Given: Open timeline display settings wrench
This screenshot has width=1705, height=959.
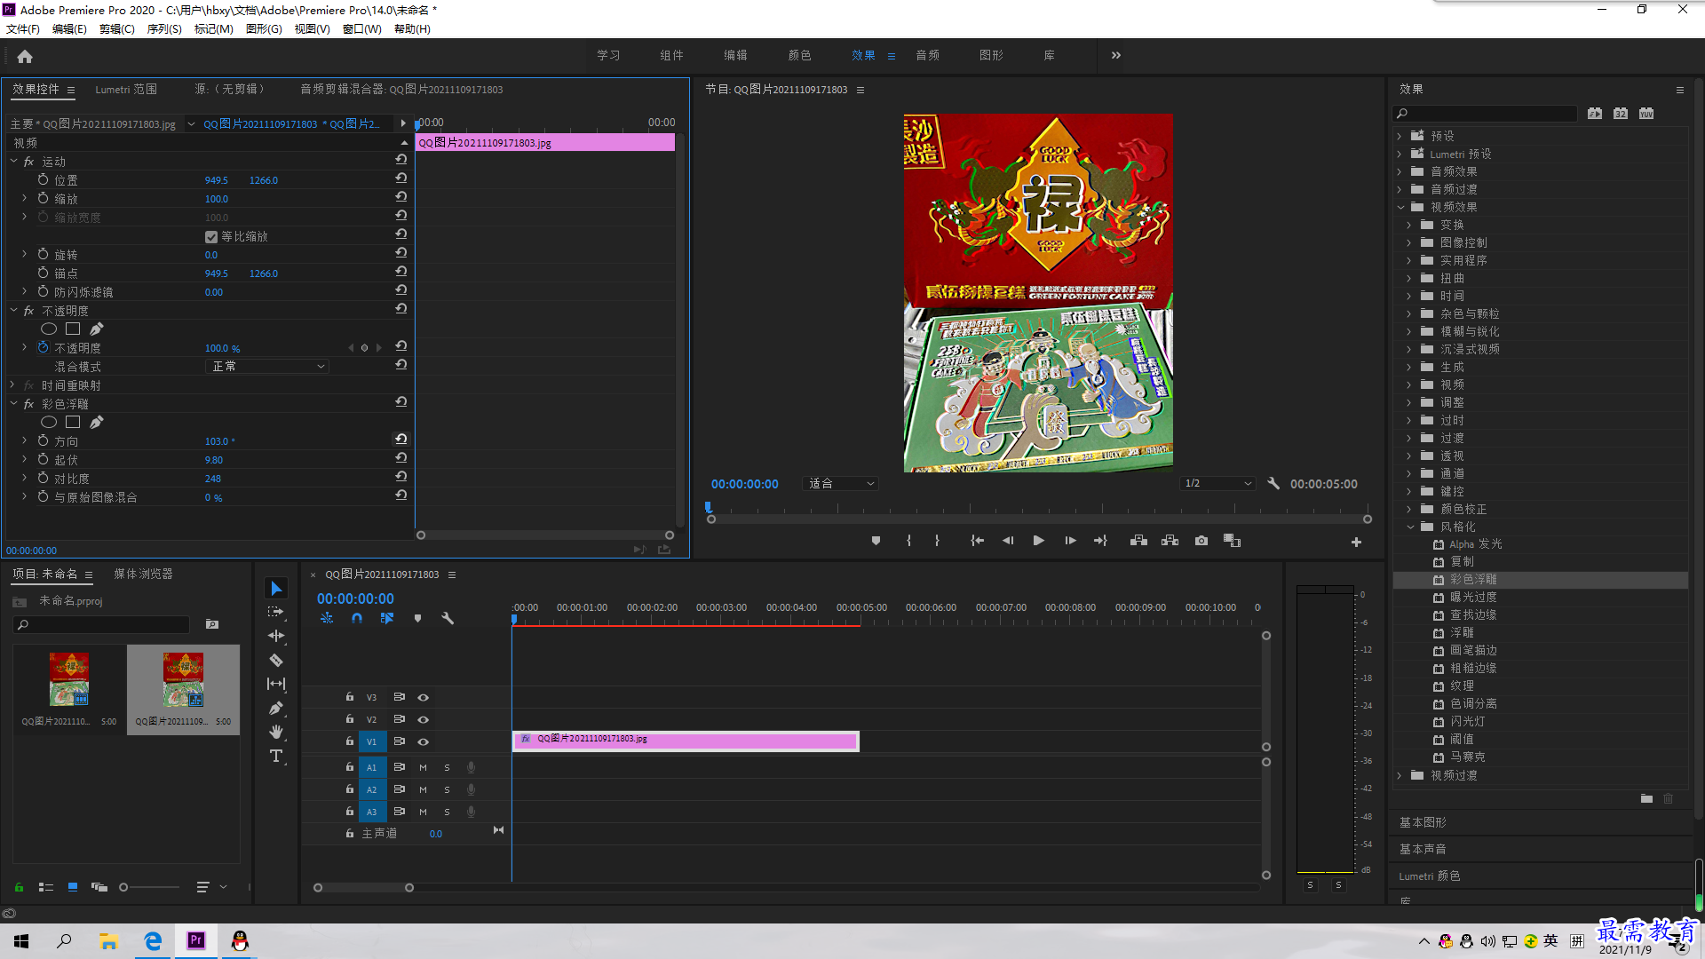Looking at the screenshot, I should 448,618.
